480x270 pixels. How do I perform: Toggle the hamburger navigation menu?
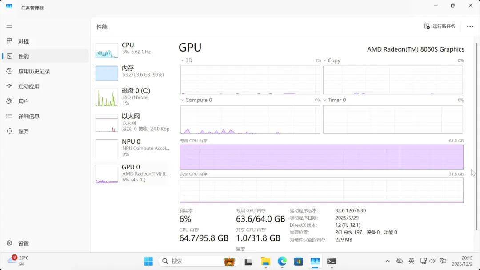(9, 26)
